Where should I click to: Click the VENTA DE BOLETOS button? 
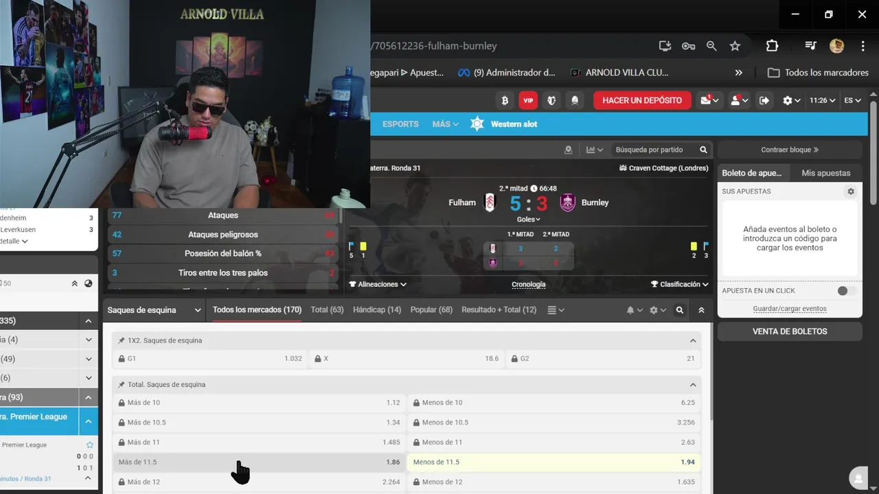coord(790,331)
